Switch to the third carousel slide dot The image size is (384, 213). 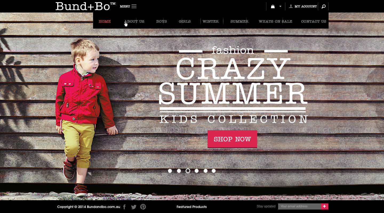tap(188, 171)
